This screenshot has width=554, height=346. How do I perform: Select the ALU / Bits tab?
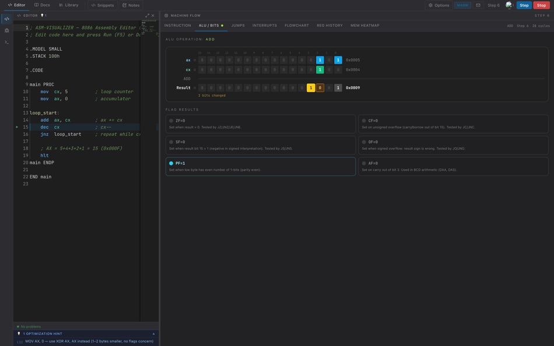pos(211,26)
